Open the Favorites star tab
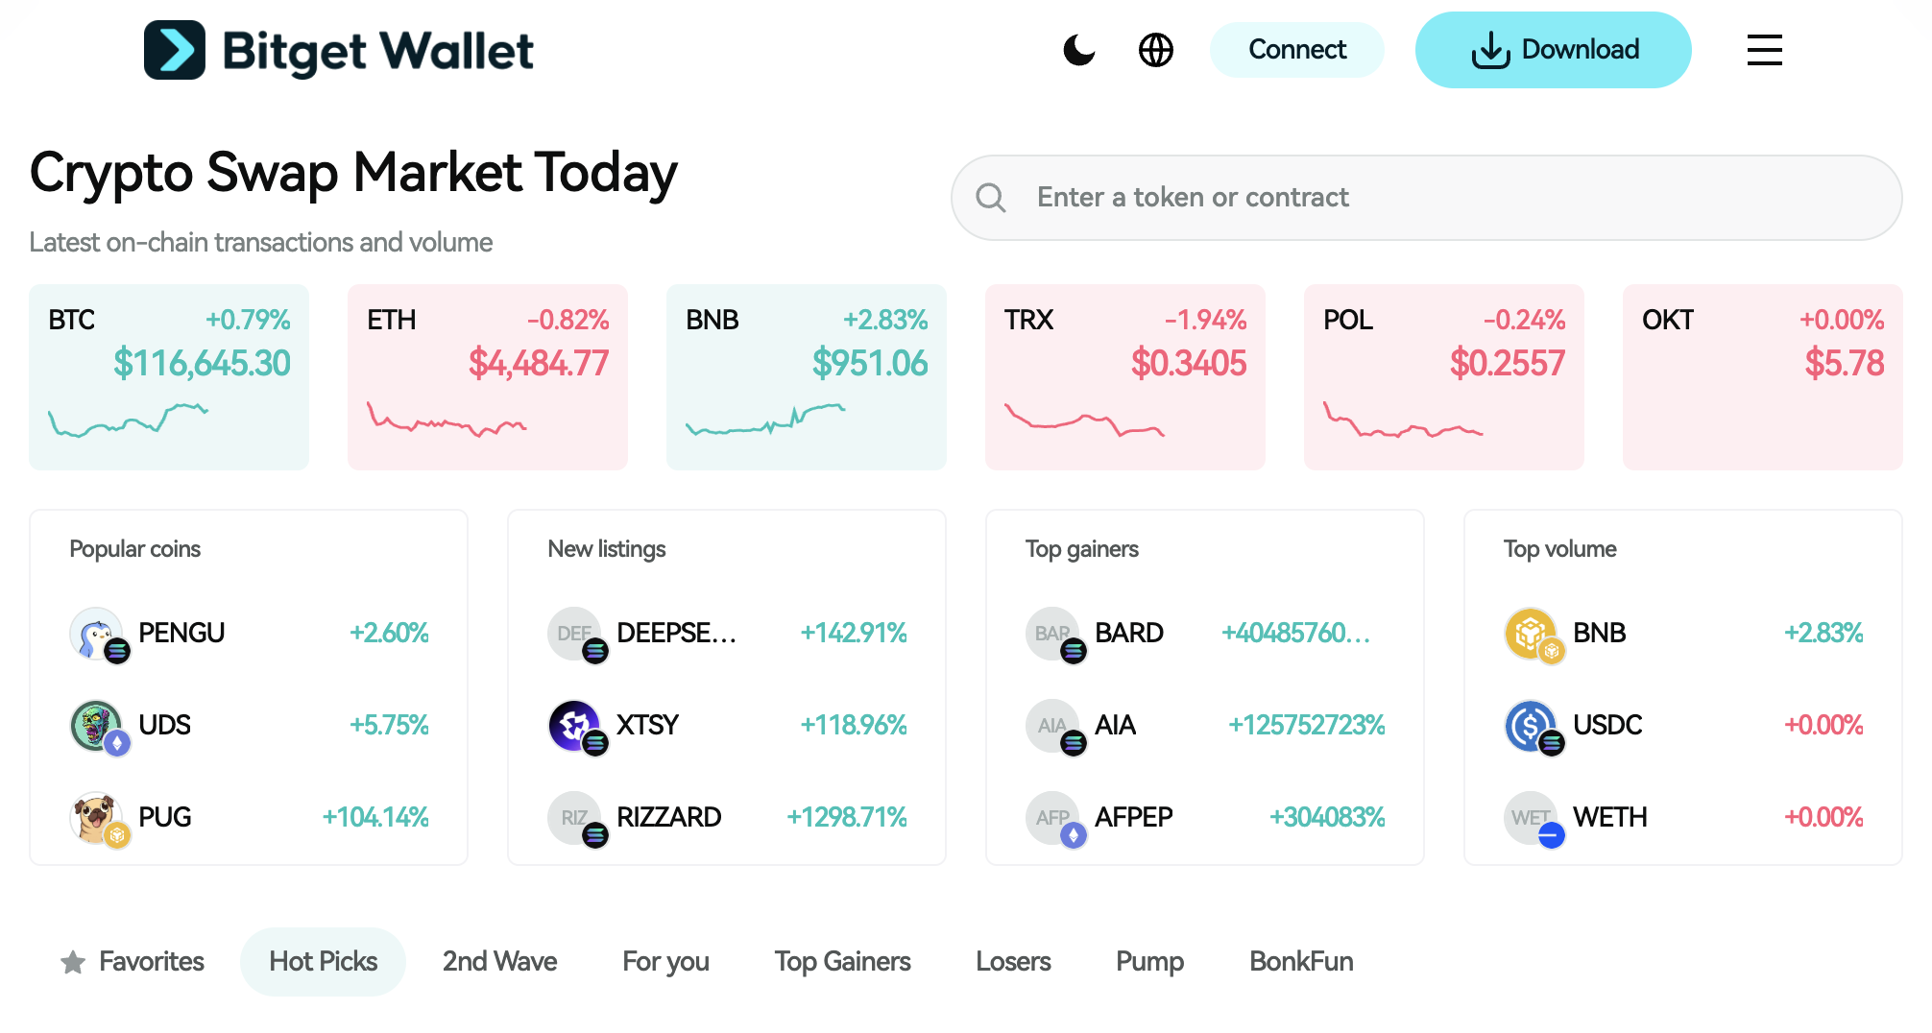Viewport: 1932px width, 1033px height. [x=133, y=961]
